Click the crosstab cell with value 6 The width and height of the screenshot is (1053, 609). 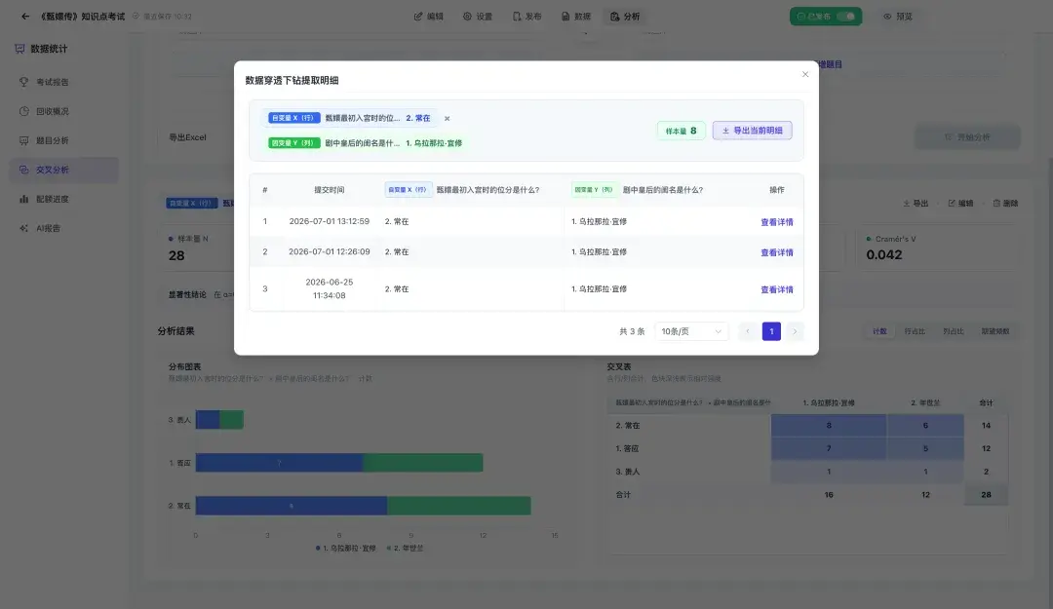(925, 426)
